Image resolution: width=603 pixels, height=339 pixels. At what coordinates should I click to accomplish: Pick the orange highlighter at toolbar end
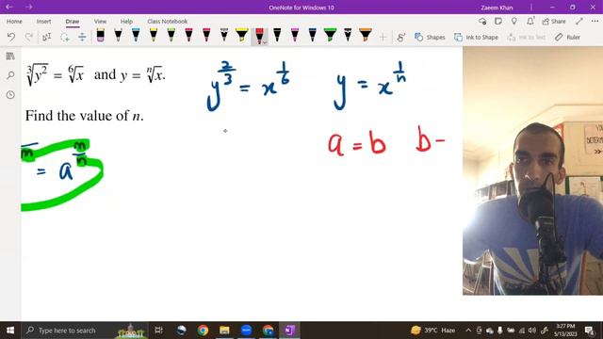coord(366,36)
